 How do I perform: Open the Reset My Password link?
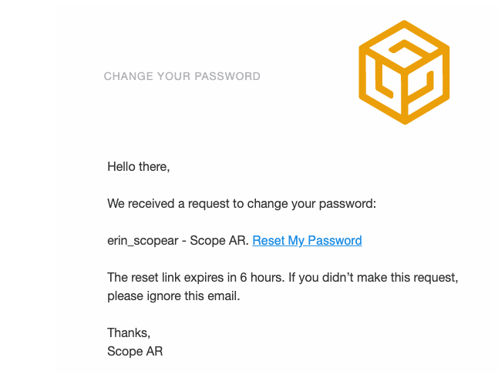[x=307, y=241]
